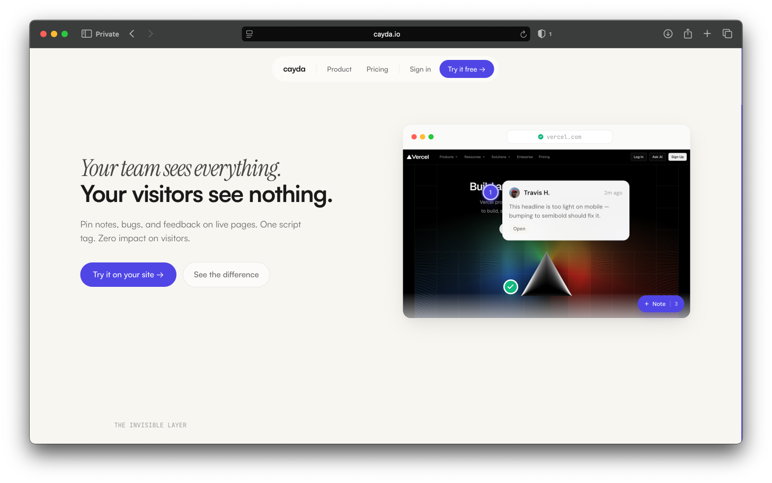The height and width of the screenshot is (483, 772).
Task: Click the green resolved checkmark pin
Action: pyautogui.click(x=511, y=287)
